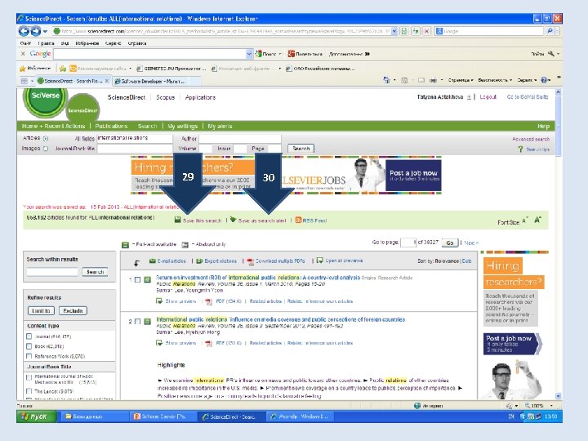Image resolution: width=588 pixels, height=441 pixels.
Task: Click the orange RSS Feed icon
Action: point(298,220)
